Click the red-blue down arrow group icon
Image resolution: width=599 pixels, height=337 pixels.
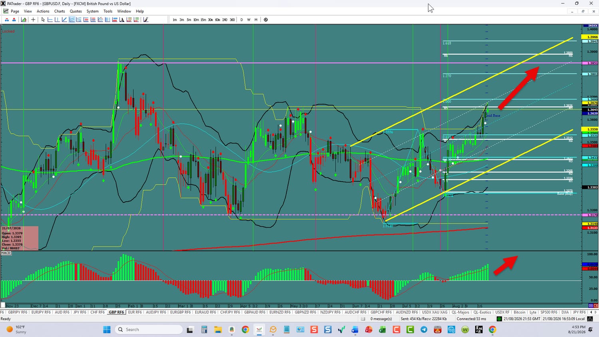[x=7, y=20]
